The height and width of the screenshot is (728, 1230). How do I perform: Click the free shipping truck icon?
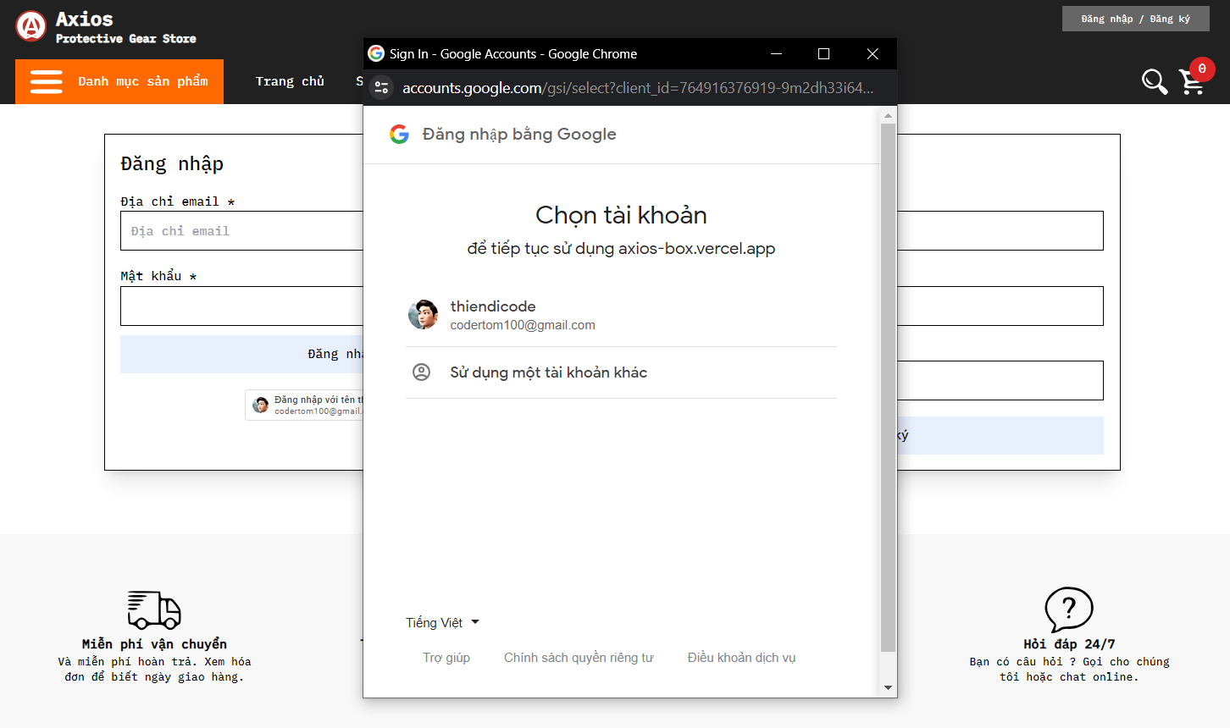coord(154,609)
